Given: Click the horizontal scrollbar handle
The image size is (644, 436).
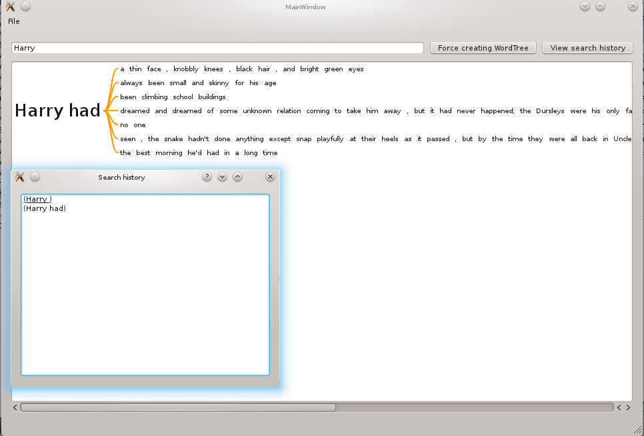Looking at the screenshot, I should pos(178,407).
